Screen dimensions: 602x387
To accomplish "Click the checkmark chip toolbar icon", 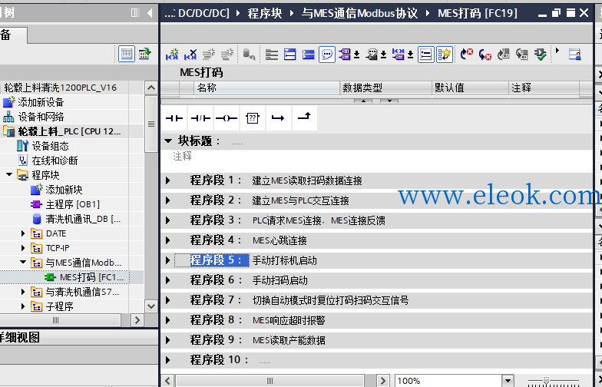I will (541, 55).
